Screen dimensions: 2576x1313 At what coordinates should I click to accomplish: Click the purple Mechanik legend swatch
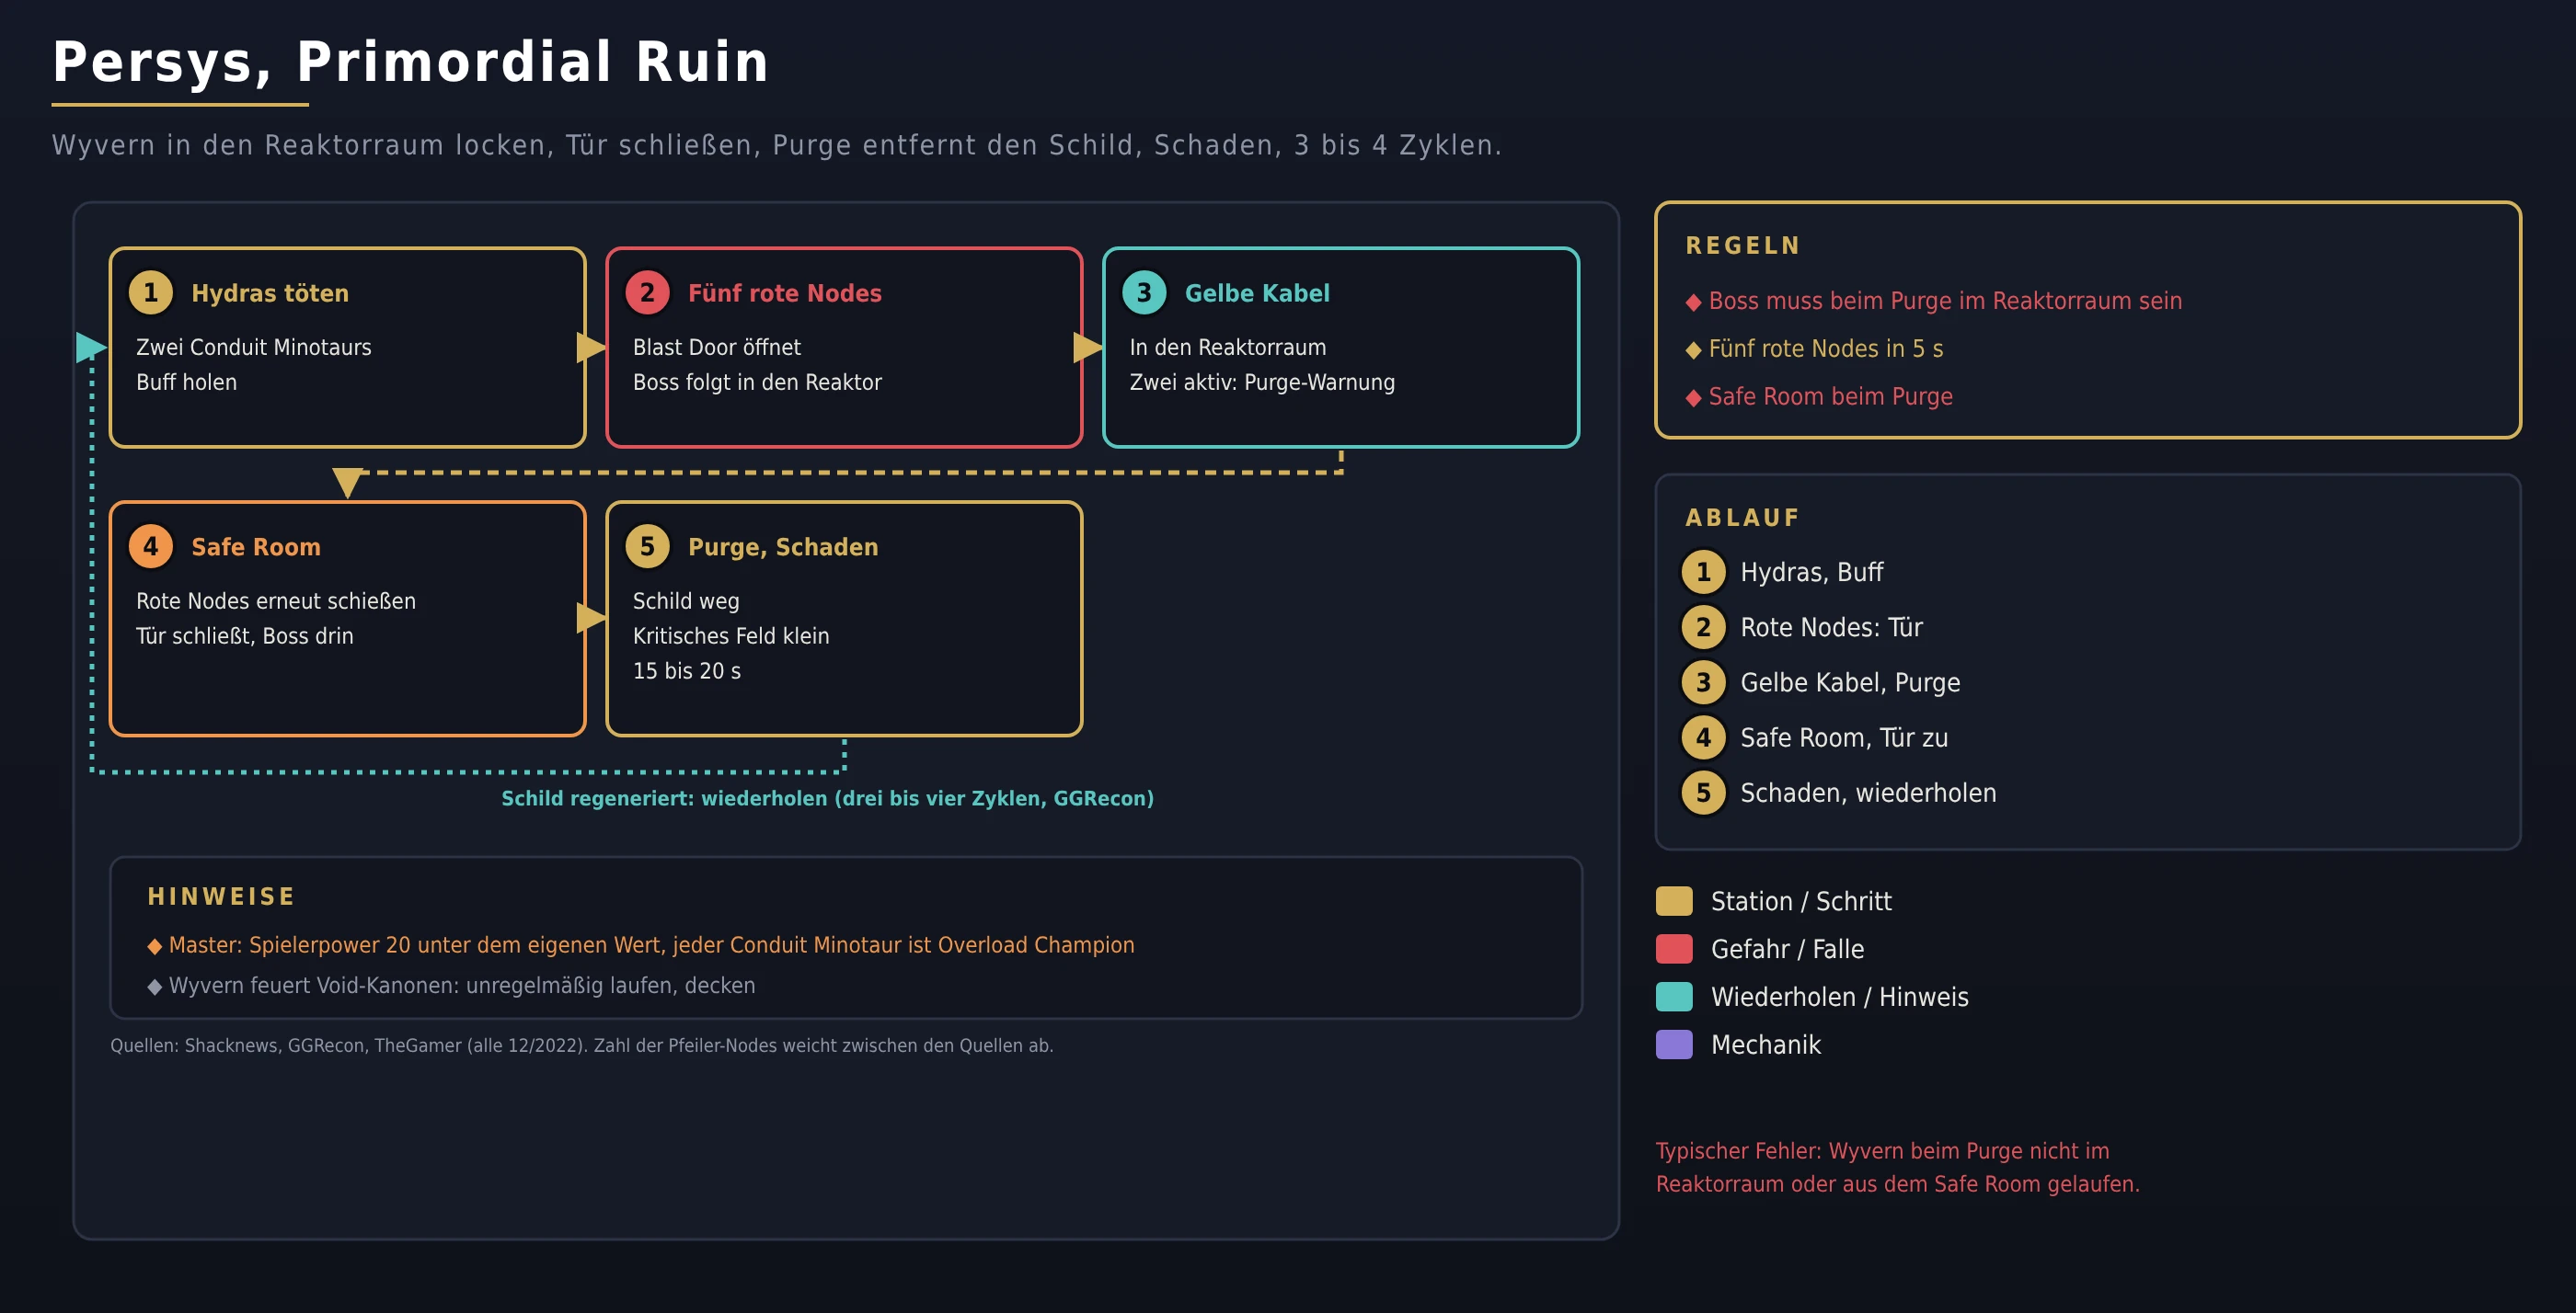[x=1674, y=1045]
